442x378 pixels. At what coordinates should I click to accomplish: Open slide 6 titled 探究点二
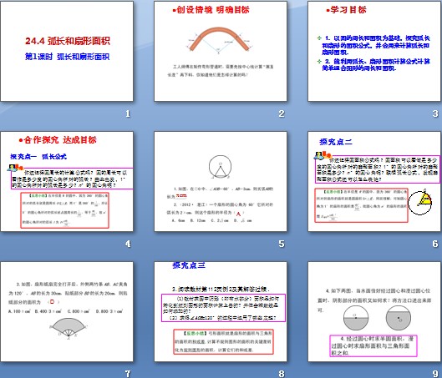[374, 182]
